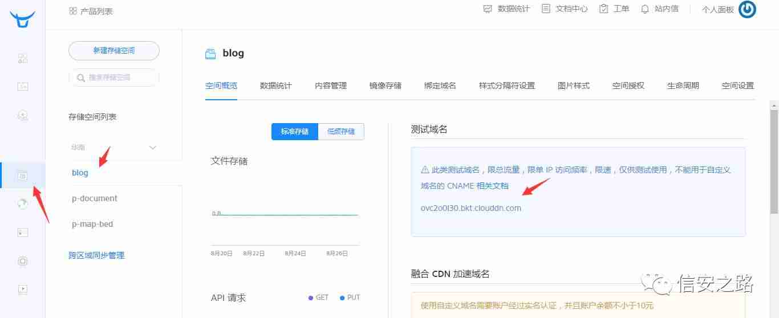Click the 新建存储空间 button

click(x=114, y=51)
